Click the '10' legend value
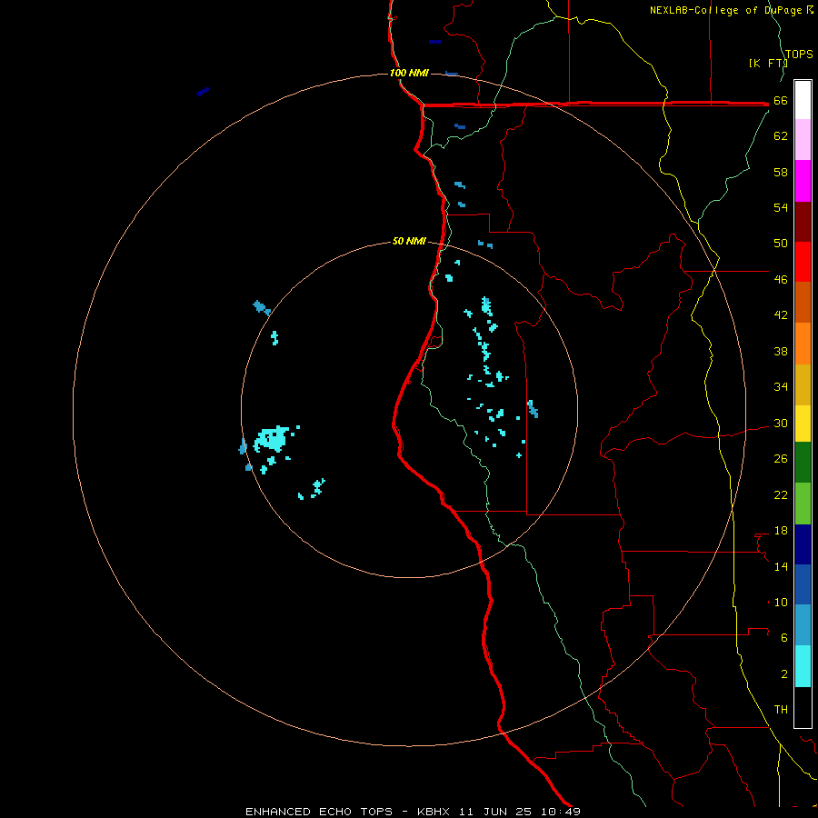 pyautogui.click(x=781, y=603)
